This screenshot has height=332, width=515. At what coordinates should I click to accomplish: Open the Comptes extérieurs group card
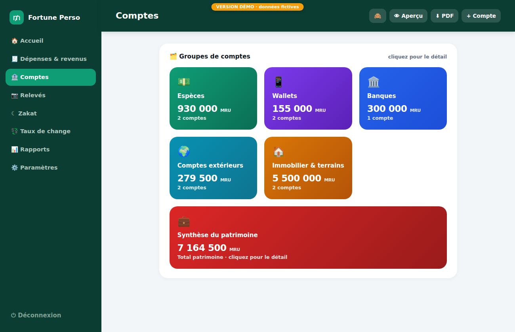(x=213, y=168)
